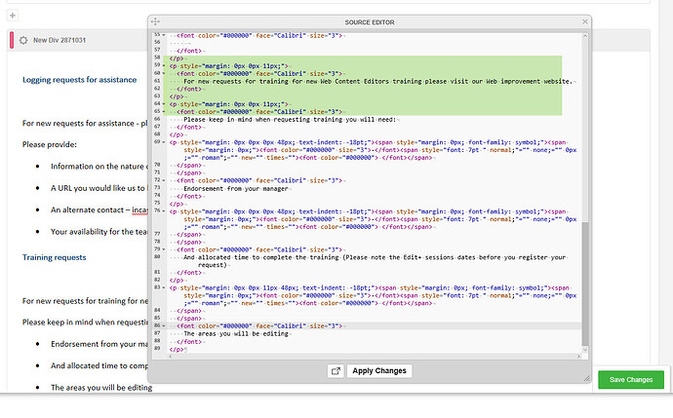The height and width of the screenshot is (418, 673).
Task: Click the font tag on line 86
Action: point(259,325)
